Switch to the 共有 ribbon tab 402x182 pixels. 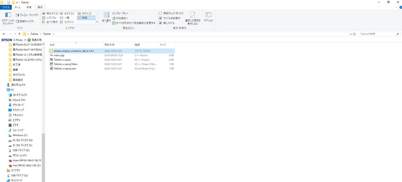pyautogui.click(x=29, y=7)
